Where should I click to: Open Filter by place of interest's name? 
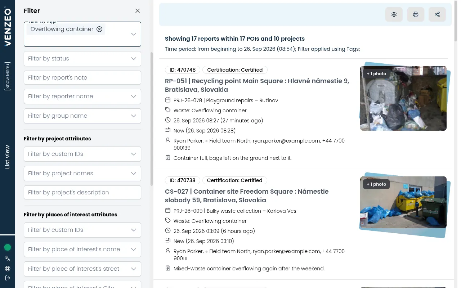click(x=82, y=249)
